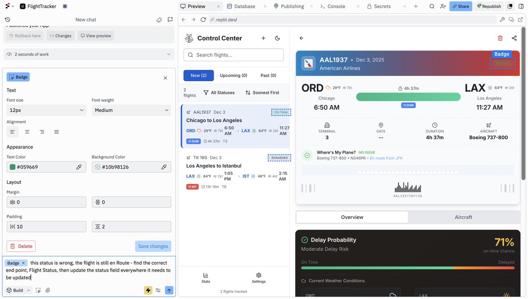Click the Text Color swatch #059669
The height and width of the screenshot is (299, 528).
pyautogui.click(x=12, y=167)
